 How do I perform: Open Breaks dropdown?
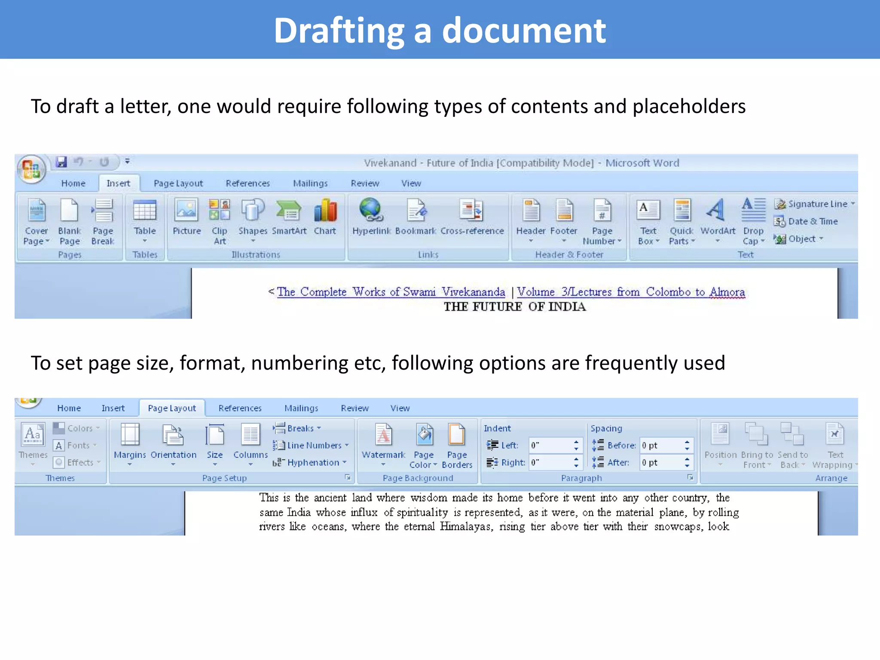click(x=297, y=428)
